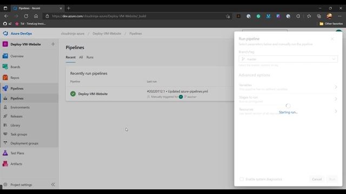Open Tid - TimeLog bookmark

30,24
